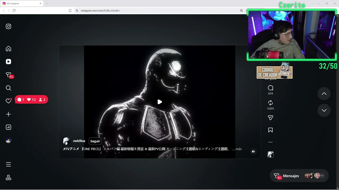Open the zwkillua username link
This screenshot has height=190, width=339.
point(79,141)
